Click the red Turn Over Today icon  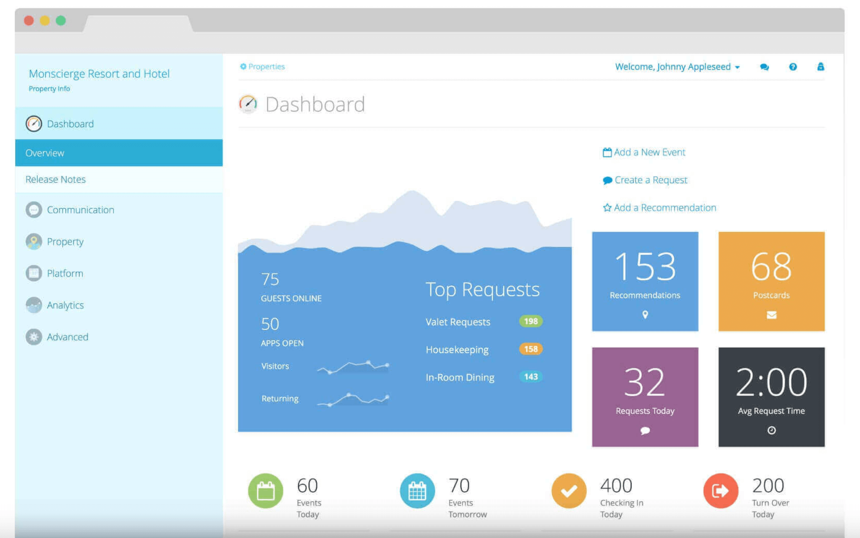point(720,491)
